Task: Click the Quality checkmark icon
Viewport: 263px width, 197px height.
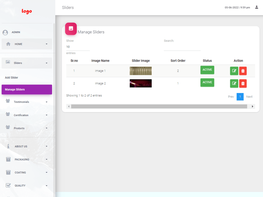Action: (8, 185)
